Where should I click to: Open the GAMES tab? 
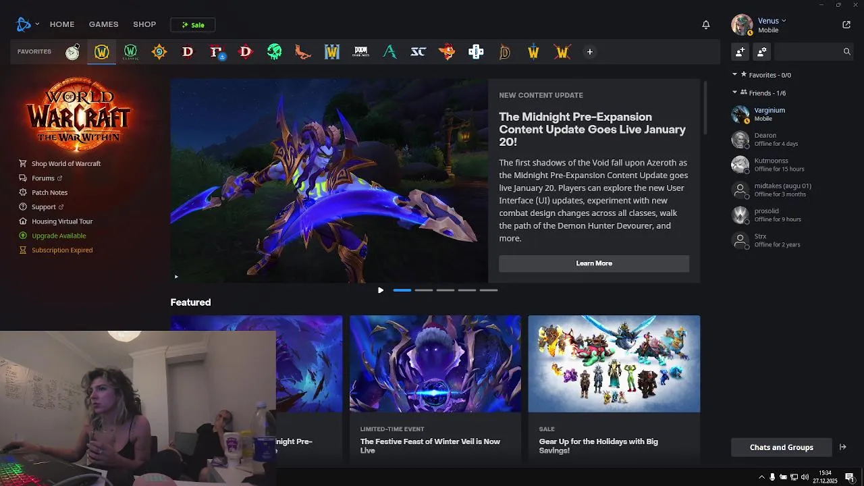104,24
